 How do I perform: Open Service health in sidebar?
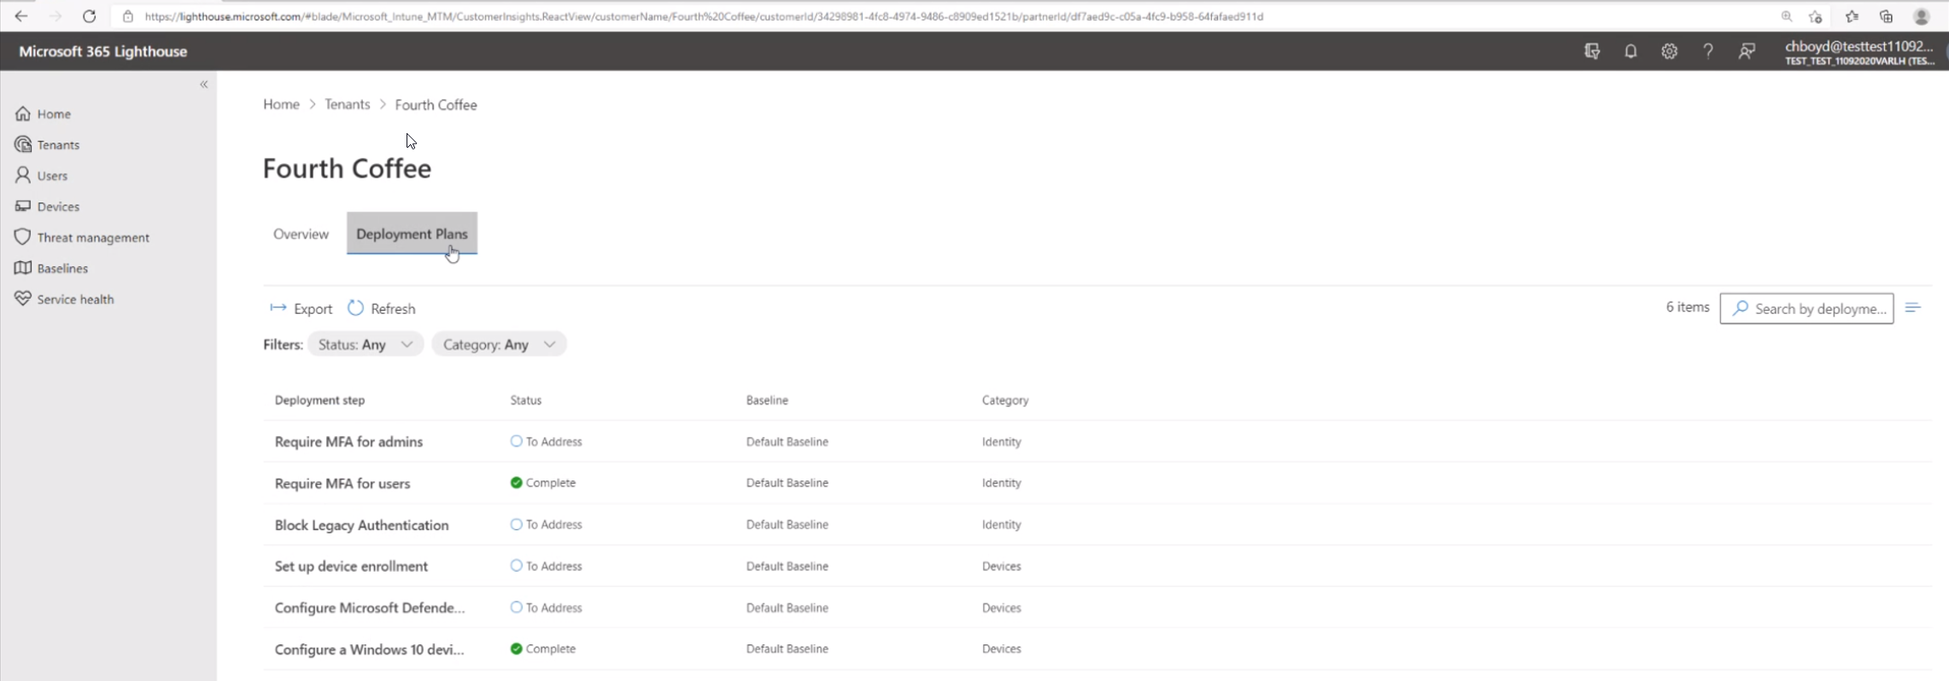point(75,300)
